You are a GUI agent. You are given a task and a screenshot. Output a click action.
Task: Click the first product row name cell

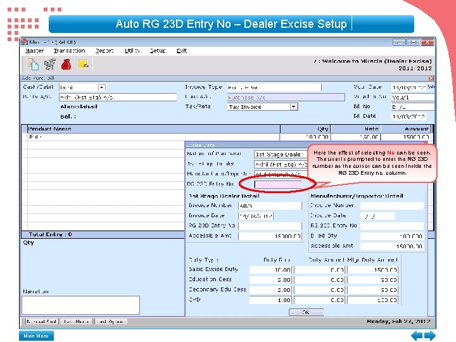[153, 137]
